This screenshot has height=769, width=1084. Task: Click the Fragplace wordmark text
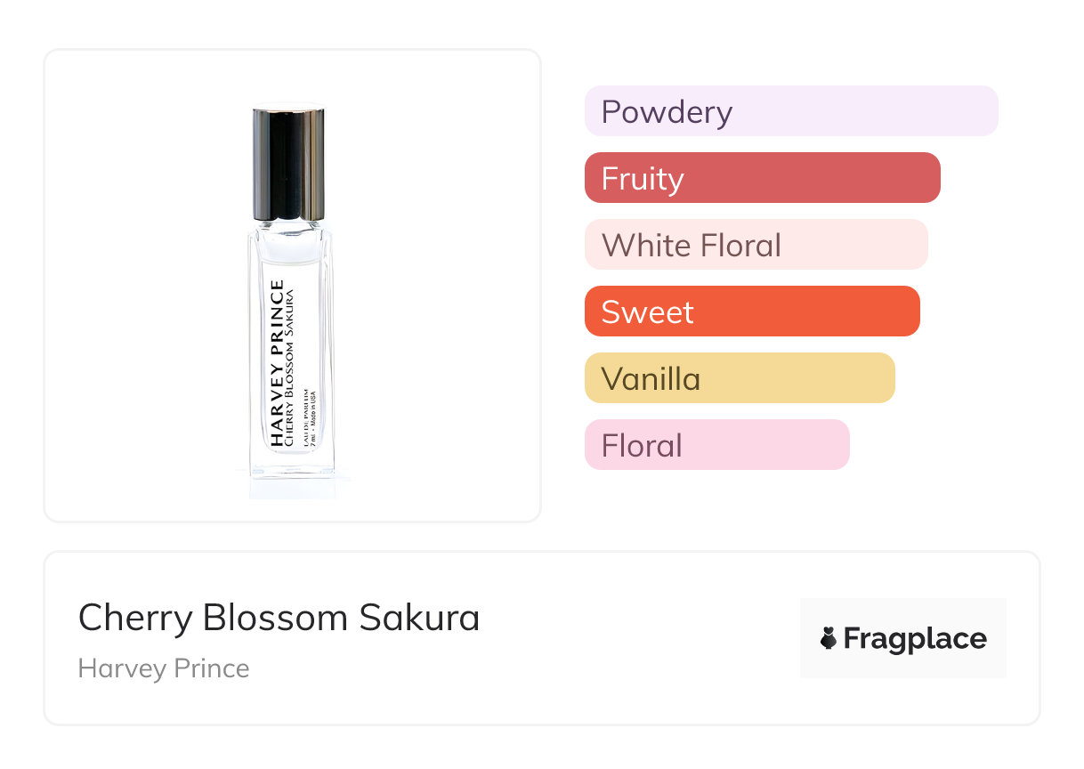[915, 639]
